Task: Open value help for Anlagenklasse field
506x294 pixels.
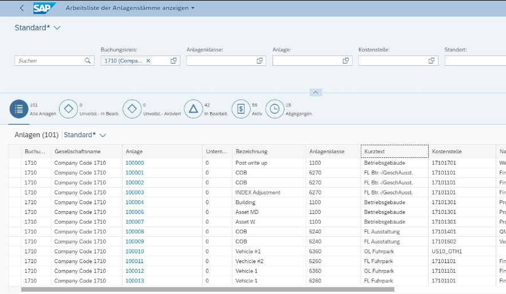Action: point(259,61)
